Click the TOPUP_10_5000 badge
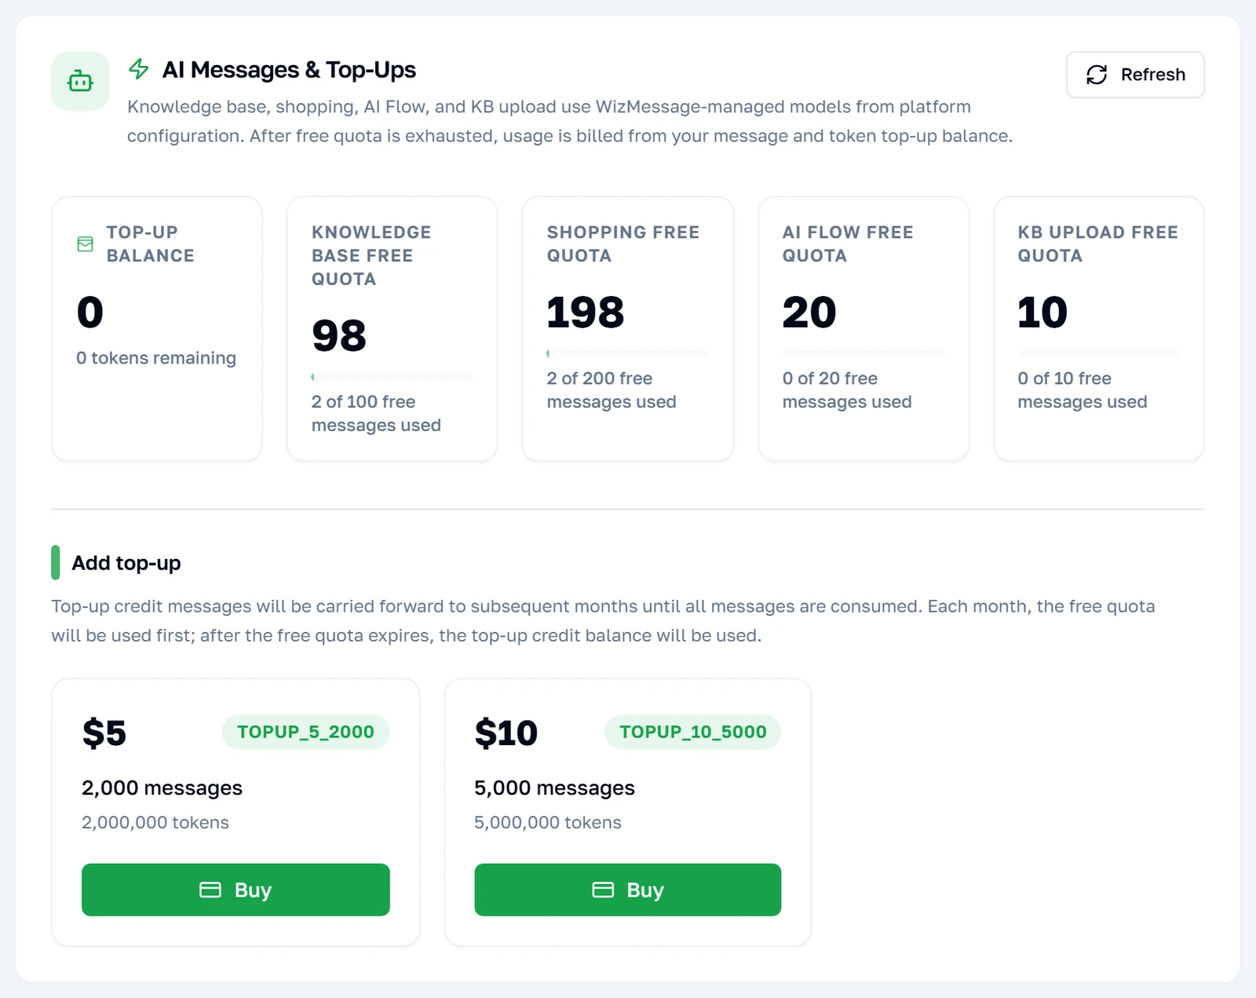Viewport: 1256px width, 998px height. [692, 732]
